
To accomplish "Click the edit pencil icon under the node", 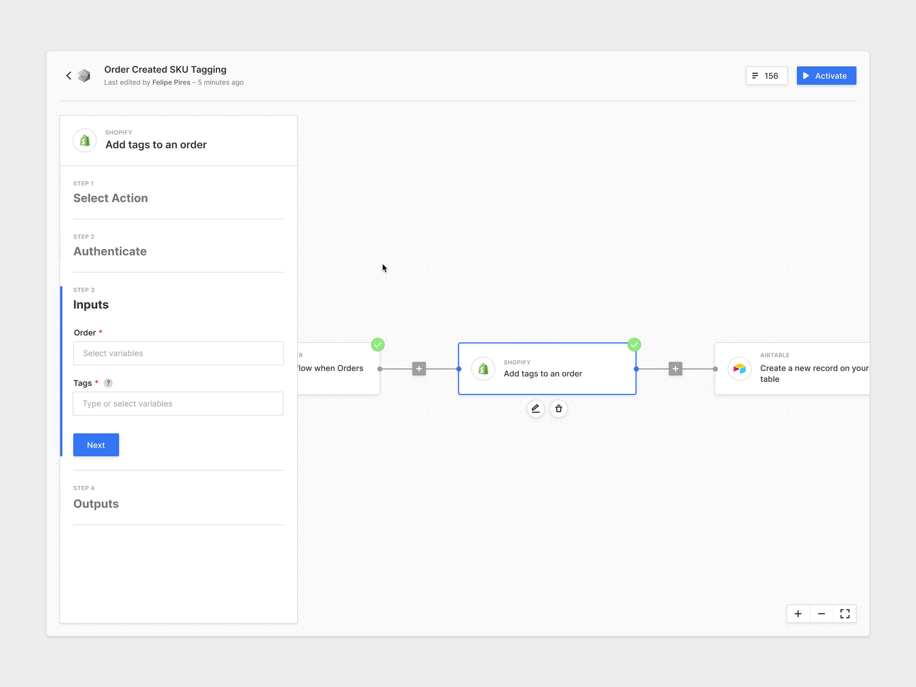I will pyautogui.click(x=535, y=409).
